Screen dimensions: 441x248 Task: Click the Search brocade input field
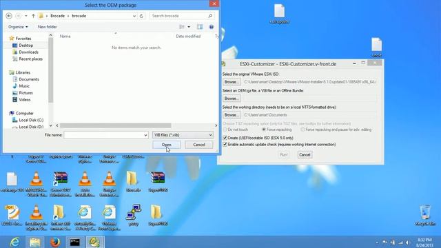[179, 16]
